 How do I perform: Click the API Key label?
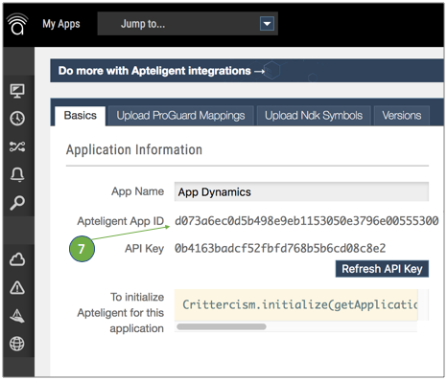(x=145, y=249)
